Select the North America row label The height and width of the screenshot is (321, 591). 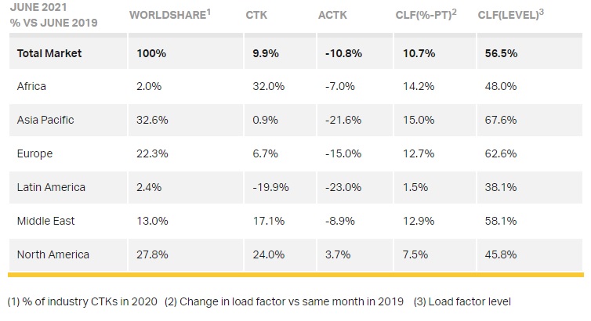pyautogui.click(x=53, y=254)
